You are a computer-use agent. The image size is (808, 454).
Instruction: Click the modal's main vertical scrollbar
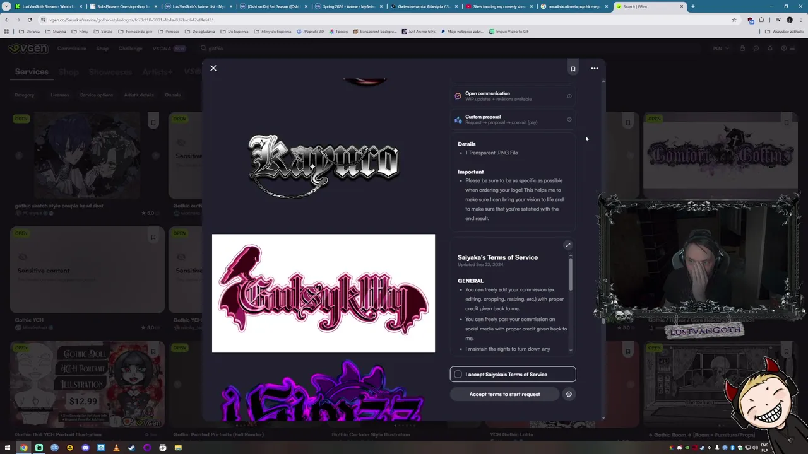603,249
